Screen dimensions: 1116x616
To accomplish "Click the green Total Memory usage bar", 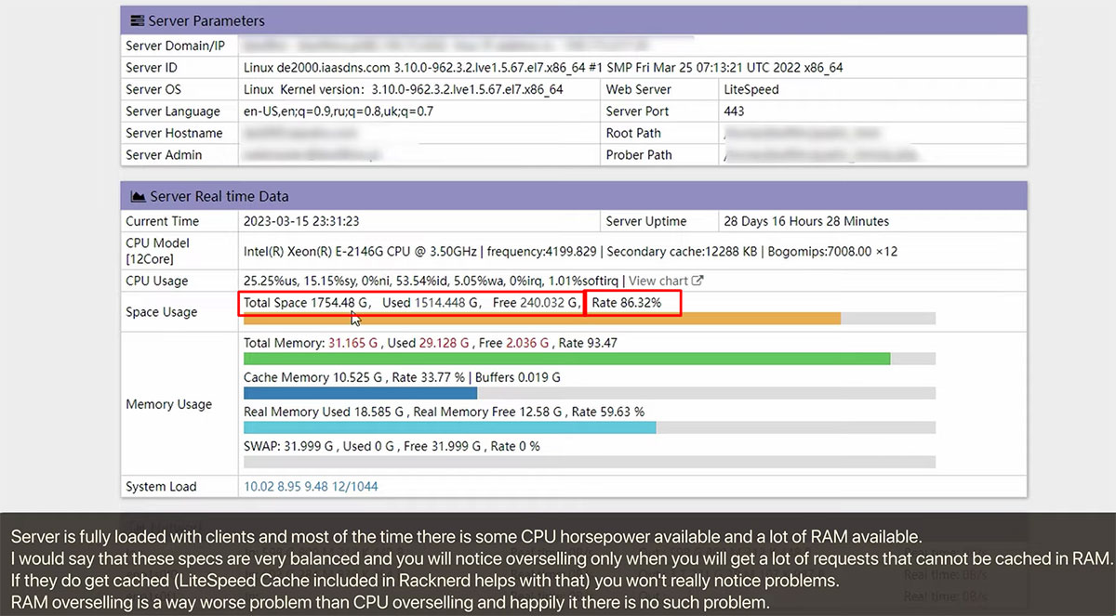I will click(566, 359).
